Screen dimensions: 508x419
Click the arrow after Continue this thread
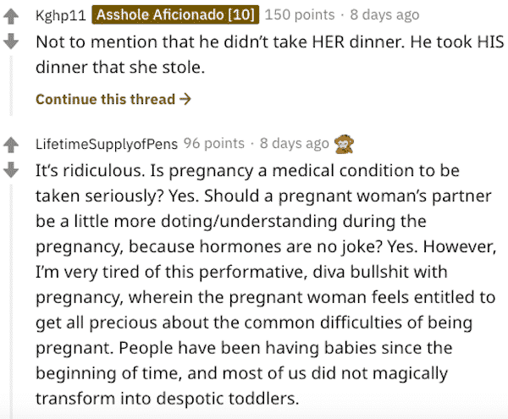185,99
